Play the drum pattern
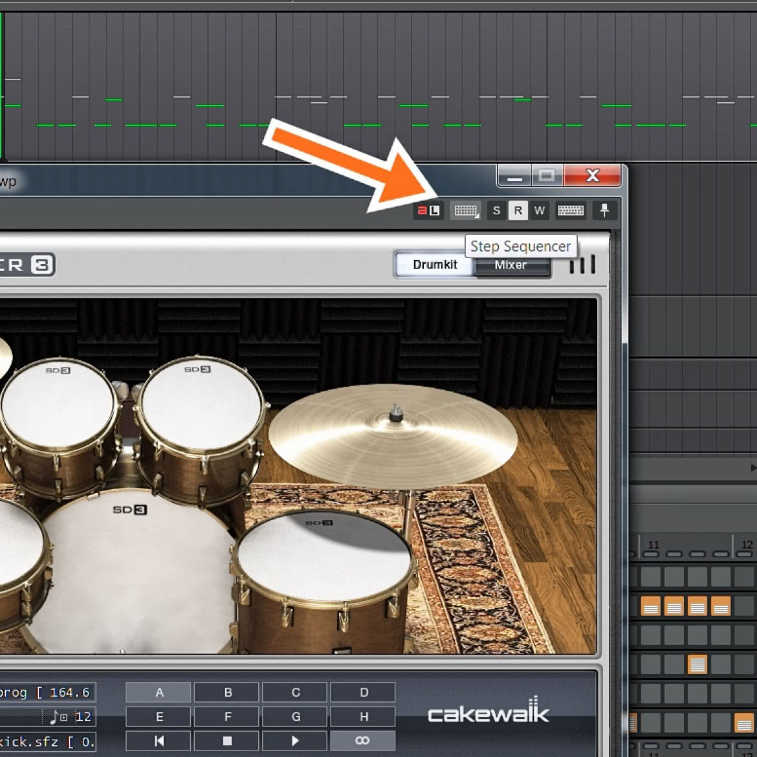 tap(295, 741)
